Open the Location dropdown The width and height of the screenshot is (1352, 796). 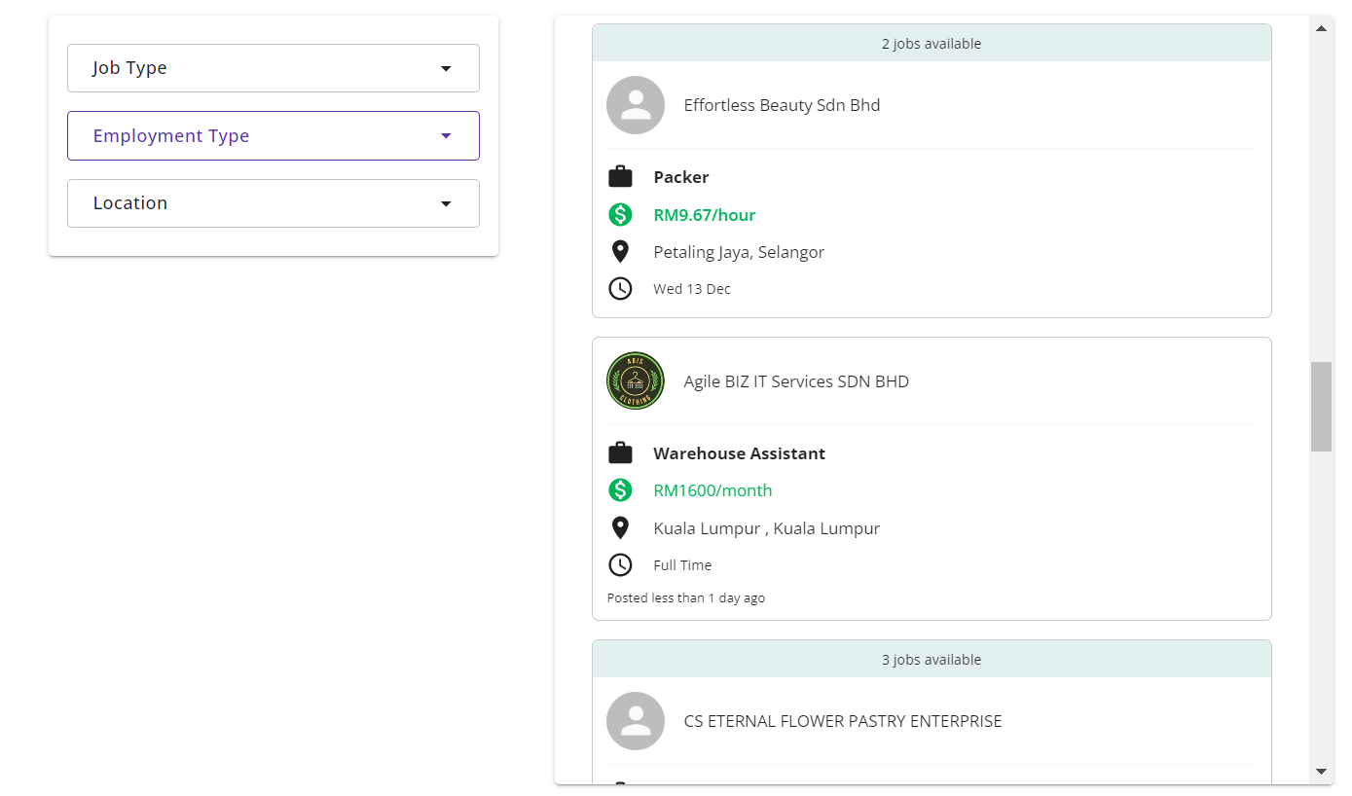click(273, 203)
